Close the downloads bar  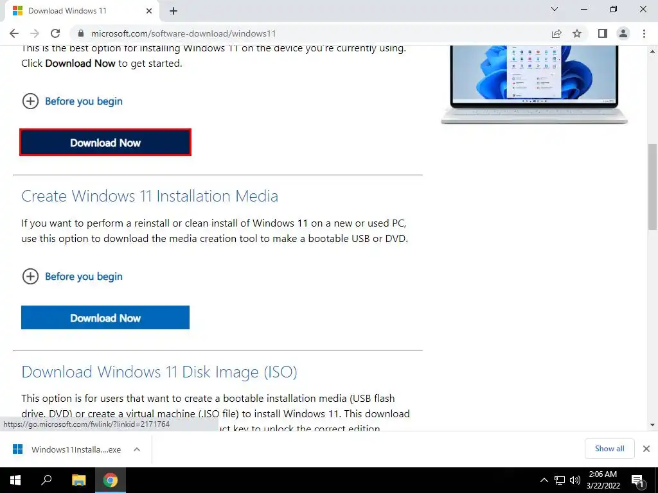[x=646, y=449]
